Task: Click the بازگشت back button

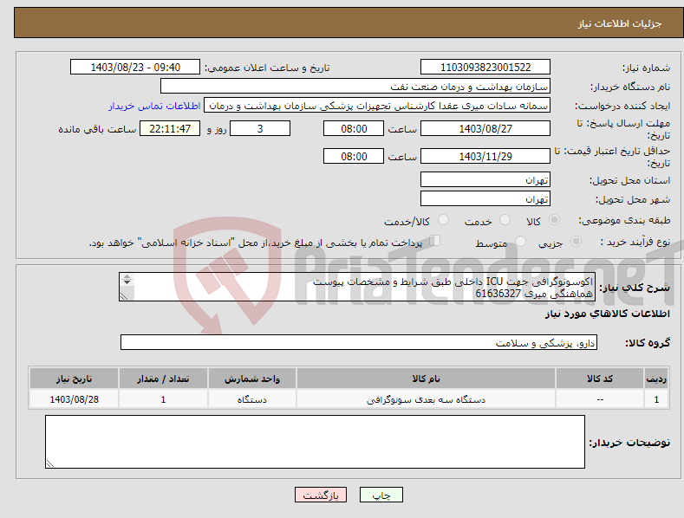Action: pyautogui.click(x=321, y=495)
